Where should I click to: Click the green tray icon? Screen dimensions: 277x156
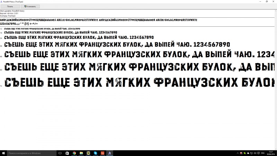pyautogui.click(x=245, y=153)
